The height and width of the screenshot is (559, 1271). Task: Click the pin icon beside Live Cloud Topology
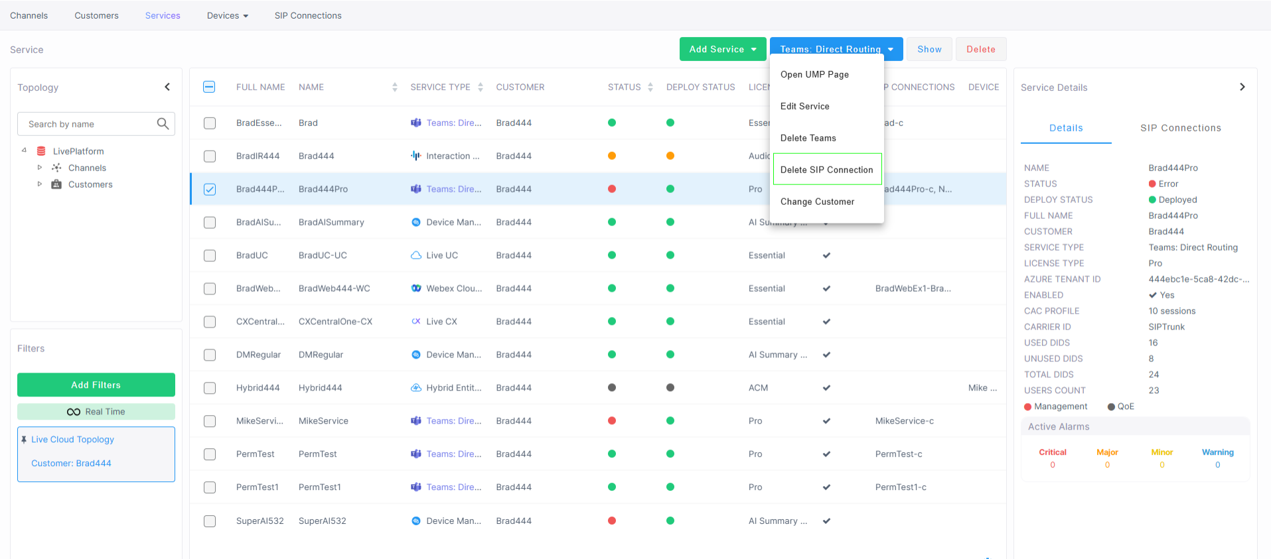[24, 440]
